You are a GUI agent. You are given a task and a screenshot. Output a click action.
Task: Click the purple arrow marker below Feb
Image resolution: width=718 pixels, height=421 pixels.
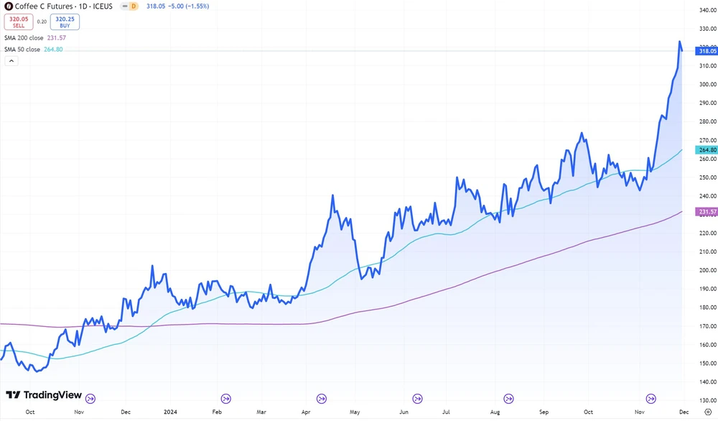pyautogui.click(x=225, y=399)
